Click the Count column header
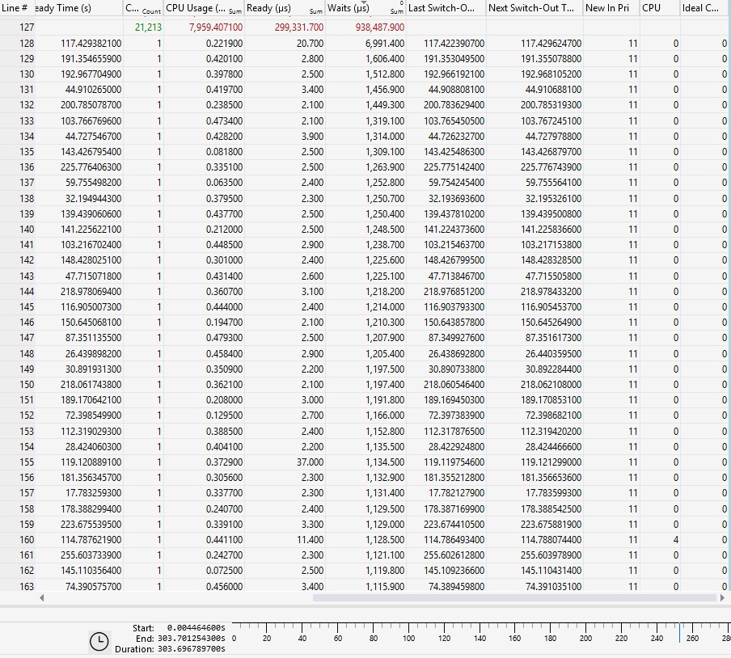 tap(143, 8)
